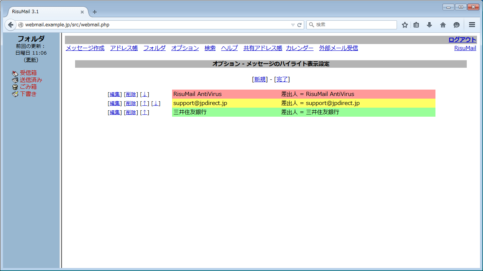483x271 pixels.
Task: Reload the page with the refresh icon
Action: 300,25
